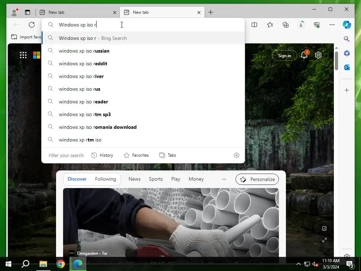This screenshot has width=361, height=271.
Task: Select suggestion "windows xp iso romania download"
Action: (143, 127)
